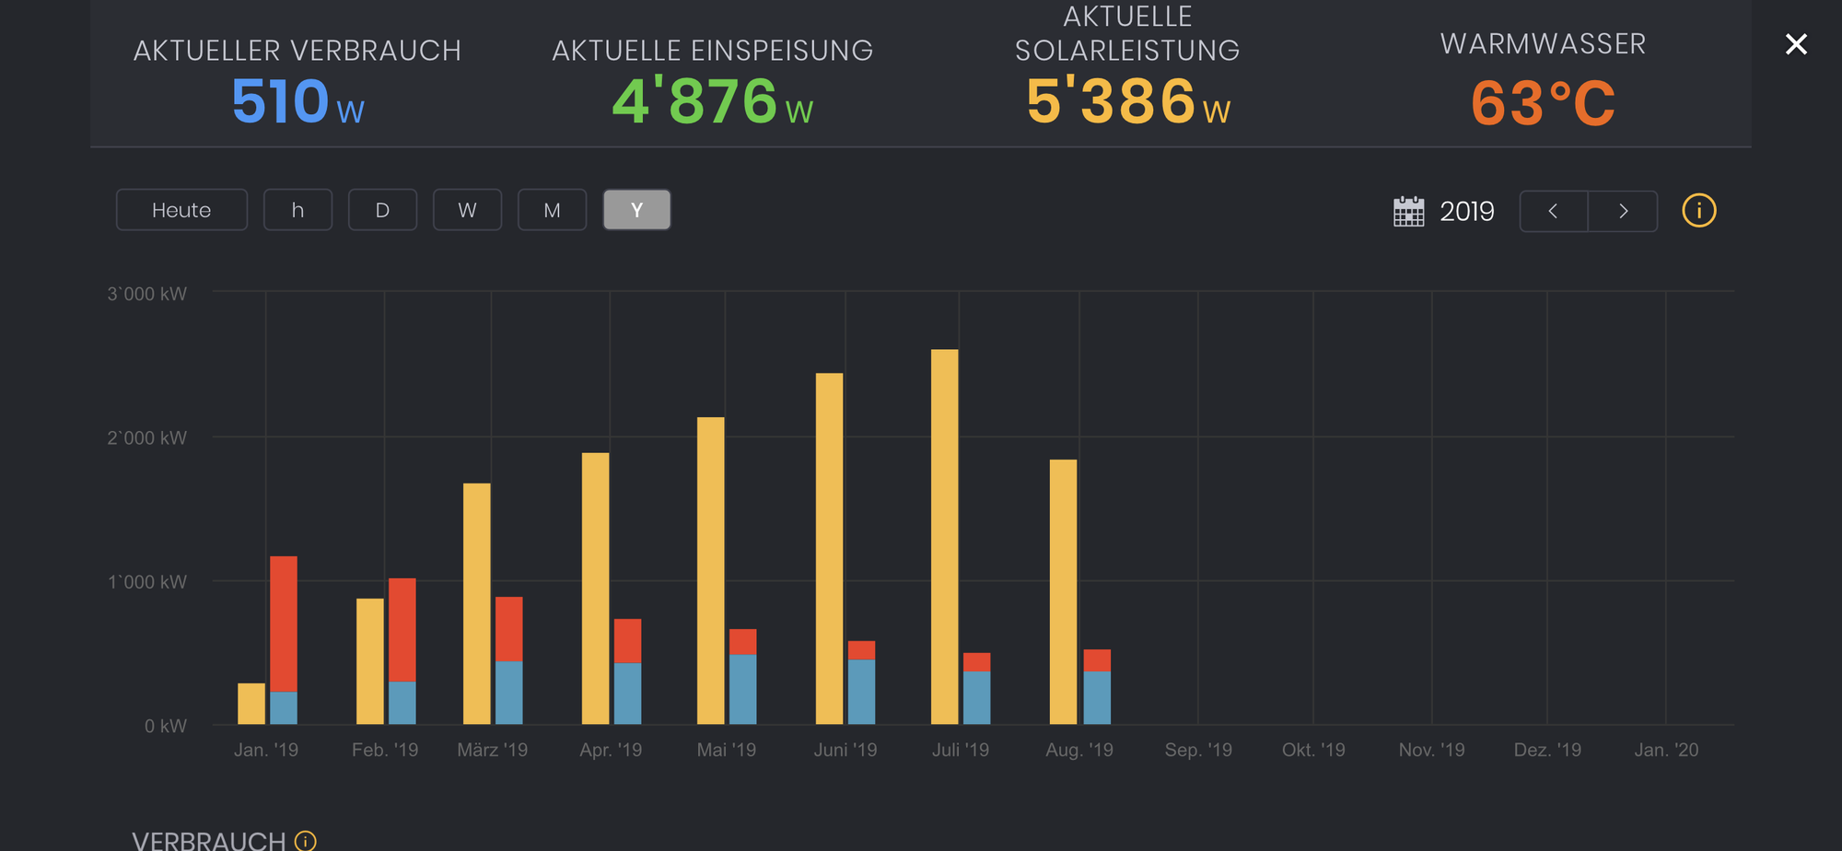The width and height of the screenshot is (1842, 851).
Task: Open the Verbrauch info icon
Action: [305, 840]
